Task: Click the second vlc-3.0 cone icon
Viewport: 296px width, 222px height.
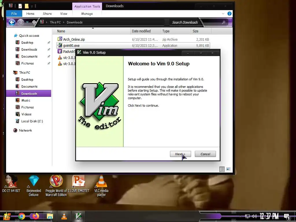Action: (x=60, y=63)
